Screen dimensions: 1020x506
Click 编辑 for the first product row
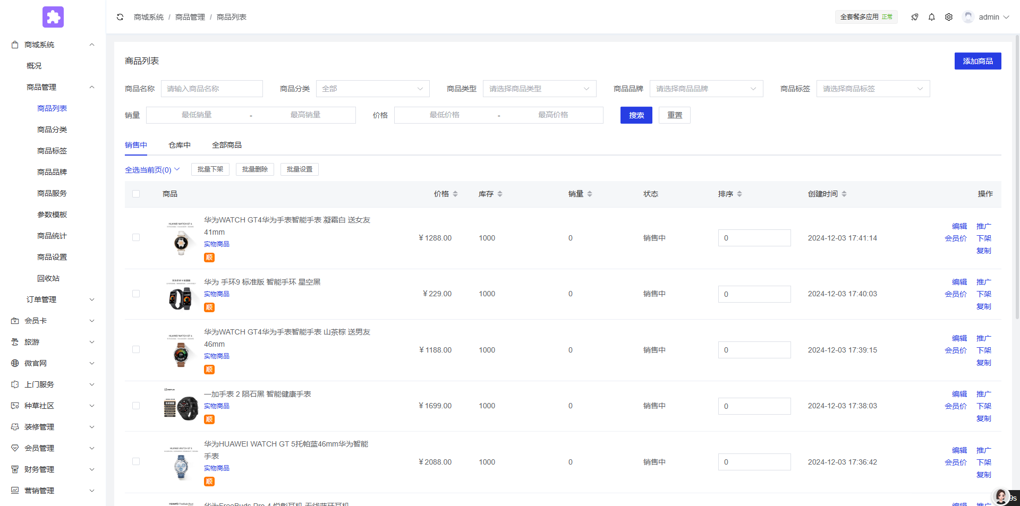click(959, 226)
